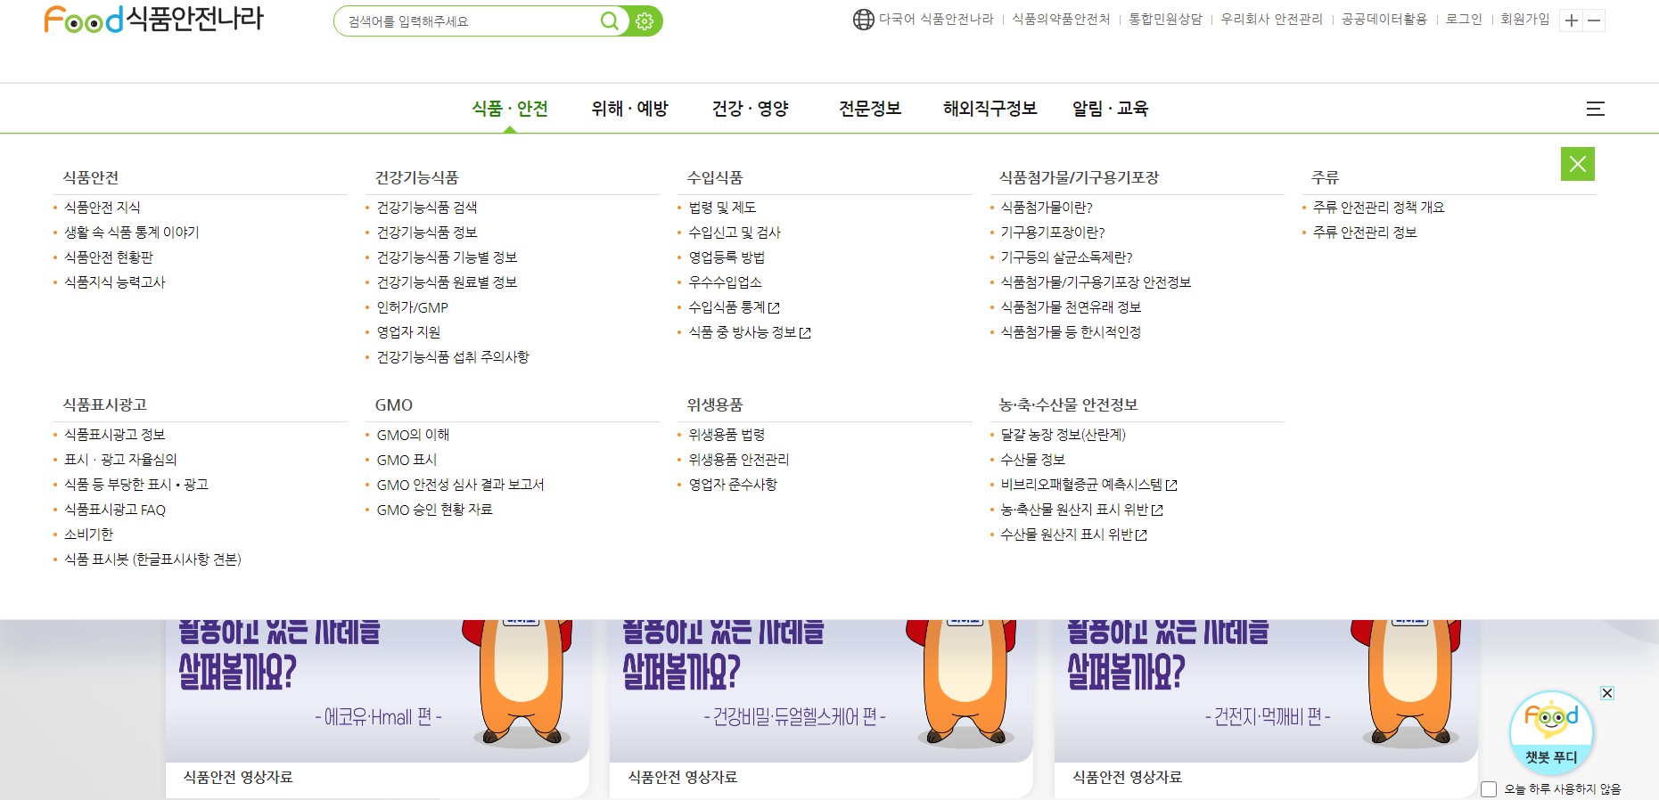The width and height of the screenshot is (1659, 800).
Task: Open 식품지식 능력고사 item
Action: pyautogui.click(x=115, y=282)
